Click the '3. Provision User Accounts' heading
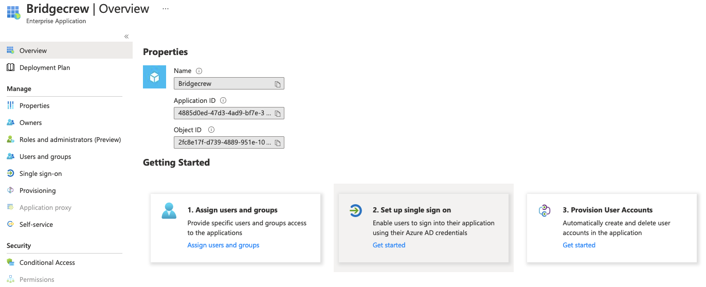The height and width of the screenshot is (287, 706). [608, 210]
